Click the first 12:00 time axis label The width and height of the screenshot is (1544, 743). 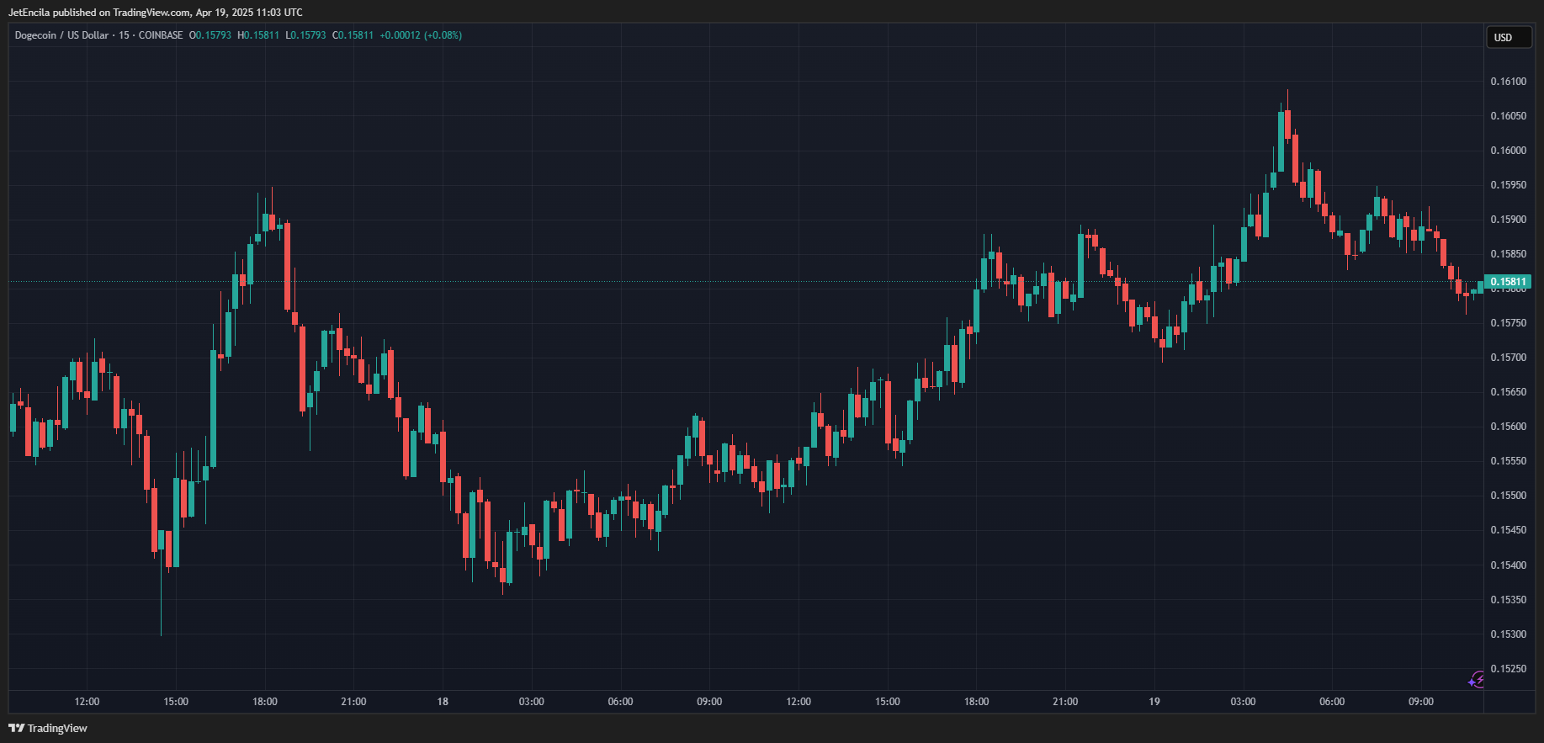click(x=87, y=702)
